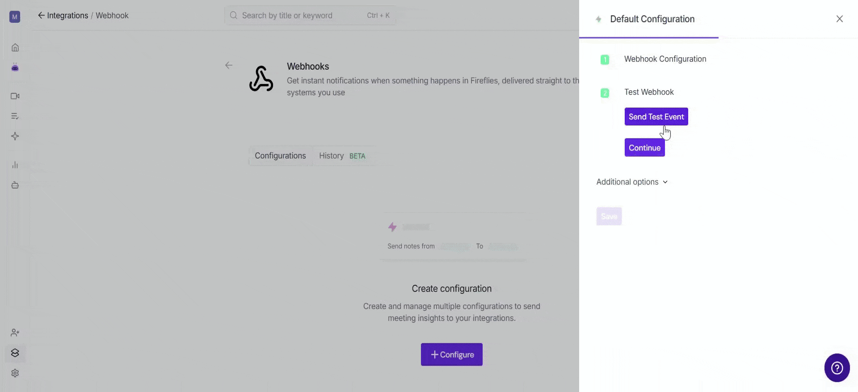Open the home icon in sidebar

coord(15,47)
